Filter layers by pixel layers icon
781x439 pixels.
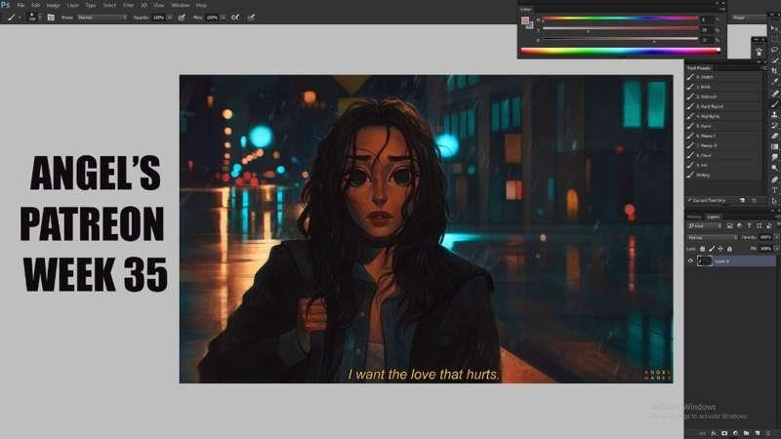pyautogui.click(x=729, y=226)
